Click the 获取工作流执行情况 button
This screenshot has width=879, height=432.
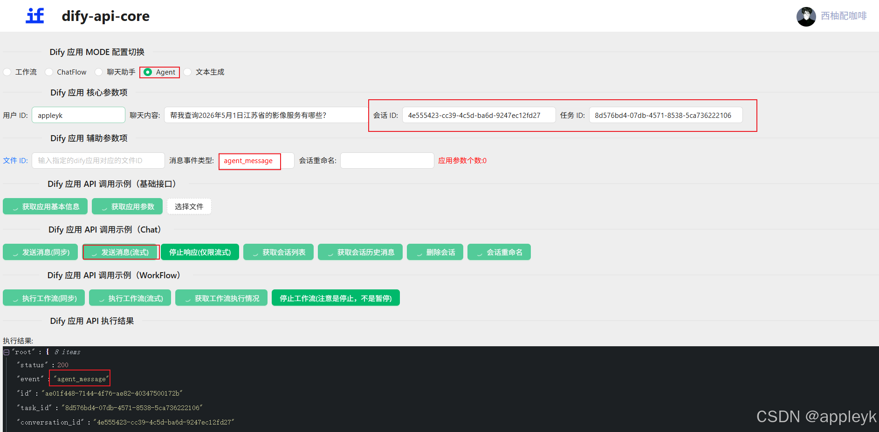click(x=221, y=298)
